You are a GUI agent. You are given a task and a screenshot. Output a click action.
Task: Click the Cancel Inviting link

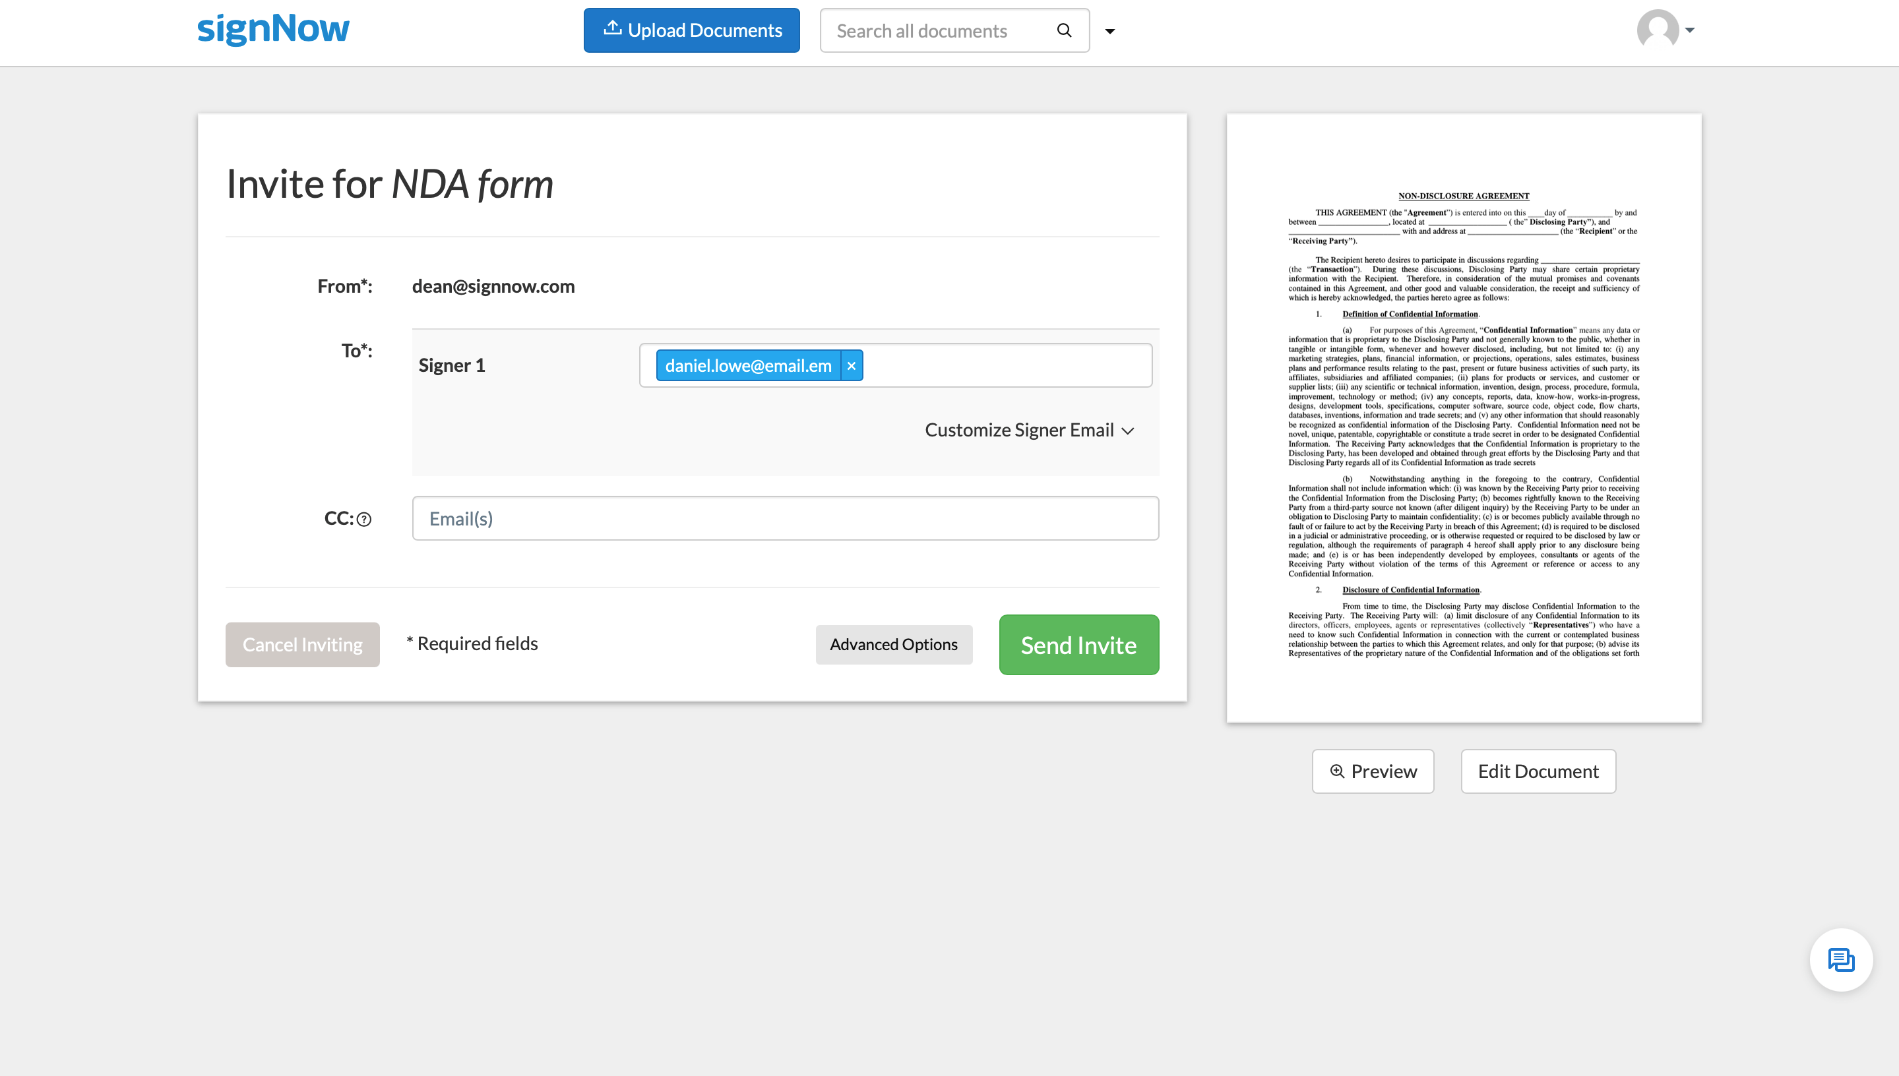303,644
